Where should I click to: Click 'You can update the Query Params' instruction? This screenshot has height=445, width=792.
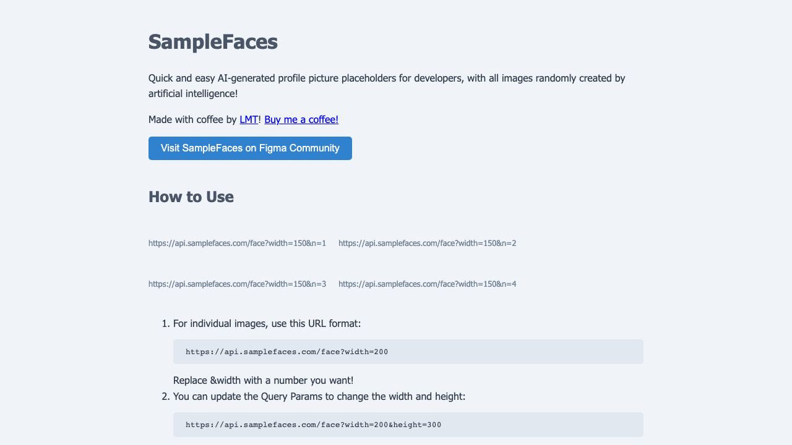coord(319,396)
